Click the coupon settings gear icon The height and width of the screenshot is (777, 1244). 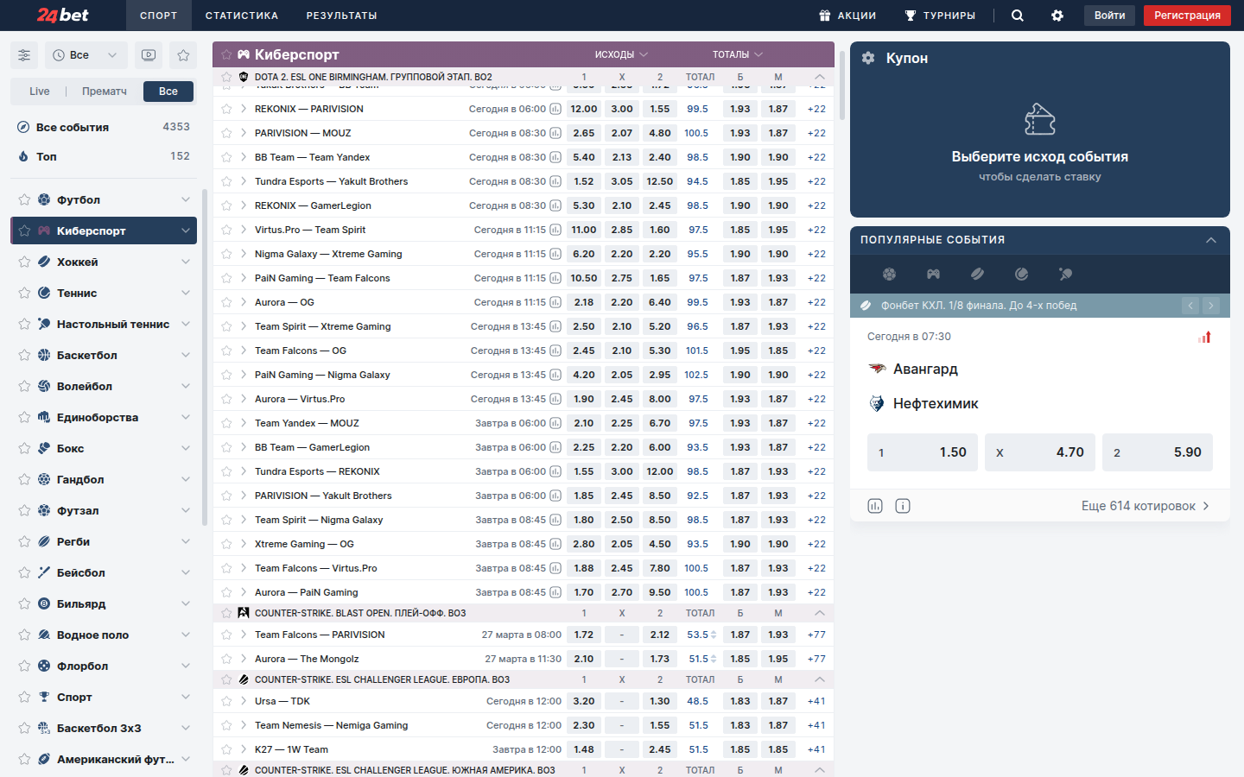(x=868, y=58)
